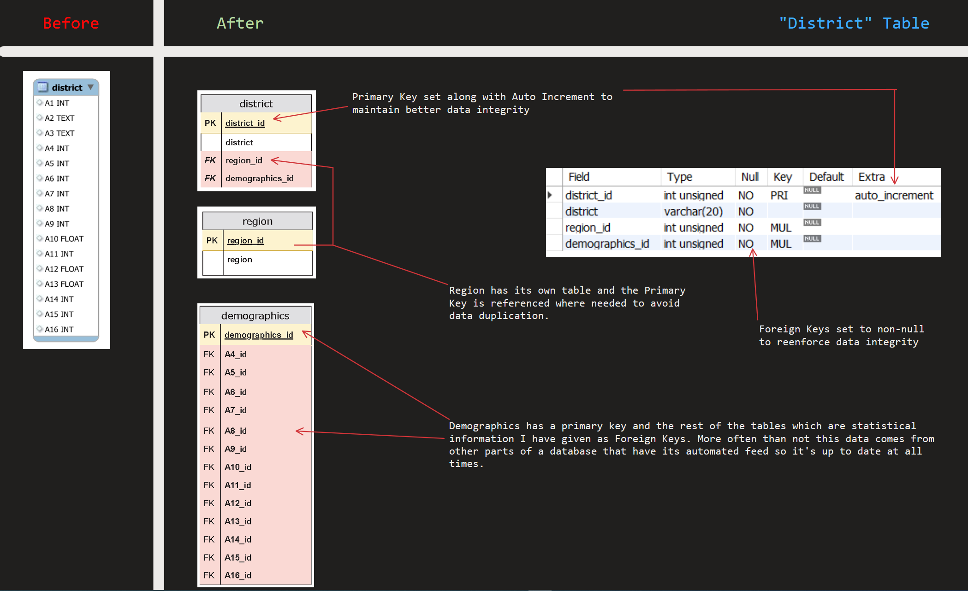Click the diamond icon next to A10 FLOAT

40,238
